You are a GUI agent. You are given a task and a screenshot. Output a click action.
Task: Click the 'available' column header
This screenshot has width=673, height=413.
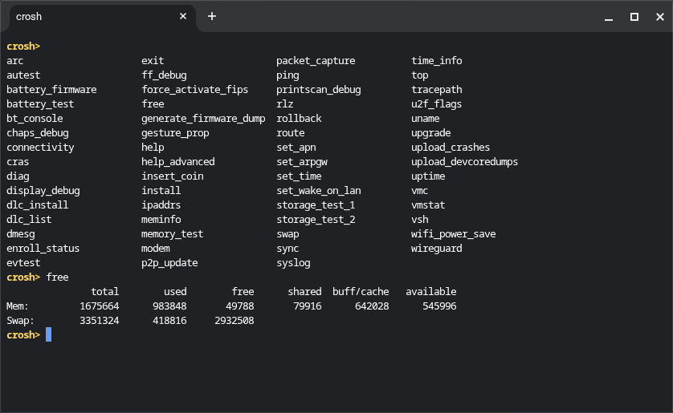coord(430,291)
